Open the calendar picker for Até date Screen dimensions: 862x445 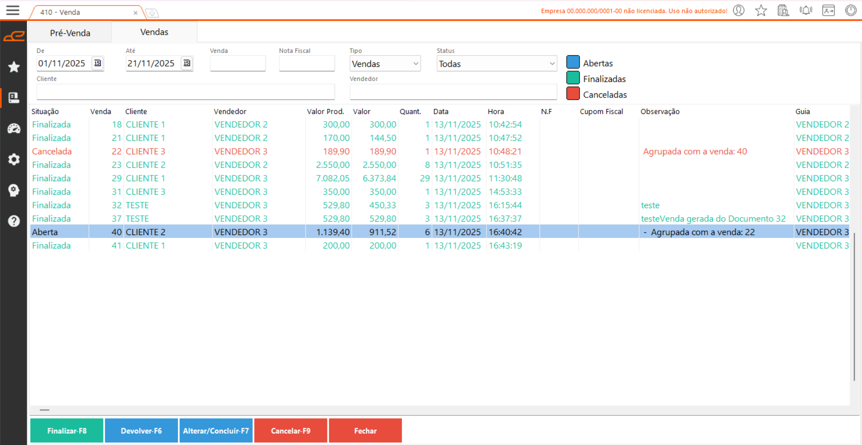[187, 63]
